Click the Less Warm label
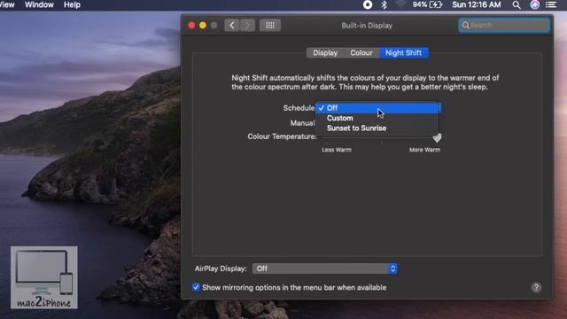Viewport: 567px width, 319px height. pyautogui.click(x=337, y=150)
